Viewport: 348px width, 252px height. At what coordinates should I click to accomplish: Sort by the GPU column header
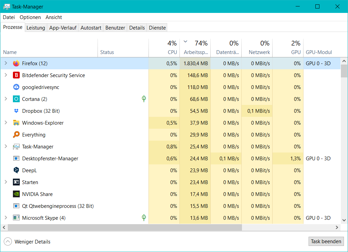pos(288,48)
